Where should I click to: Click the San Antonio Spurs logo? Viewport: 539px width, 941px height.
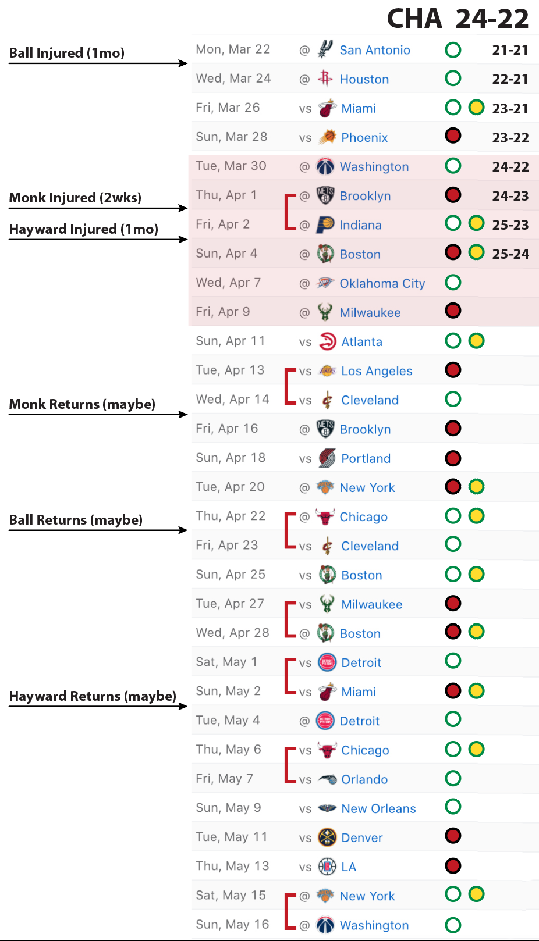(x=325, y=49)
